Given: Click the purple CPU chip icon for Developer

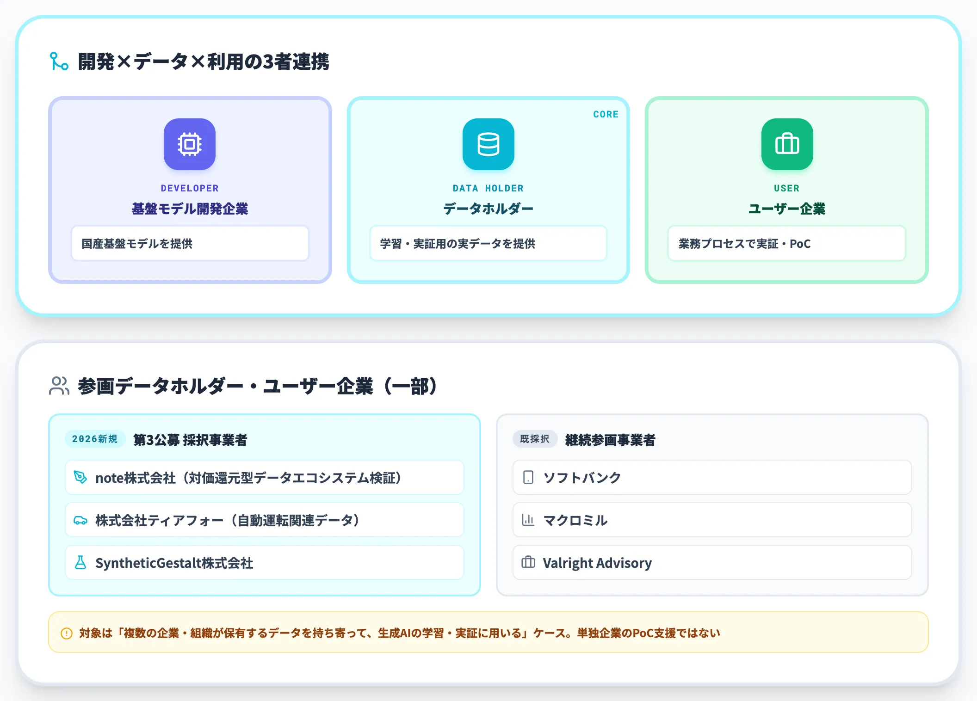Looking at the screenshot, I should pyautogui.click(x=190, y=144).
